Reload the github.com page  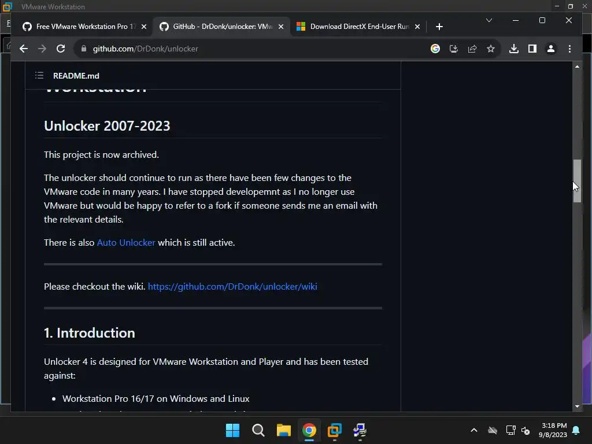coord(60,49)
